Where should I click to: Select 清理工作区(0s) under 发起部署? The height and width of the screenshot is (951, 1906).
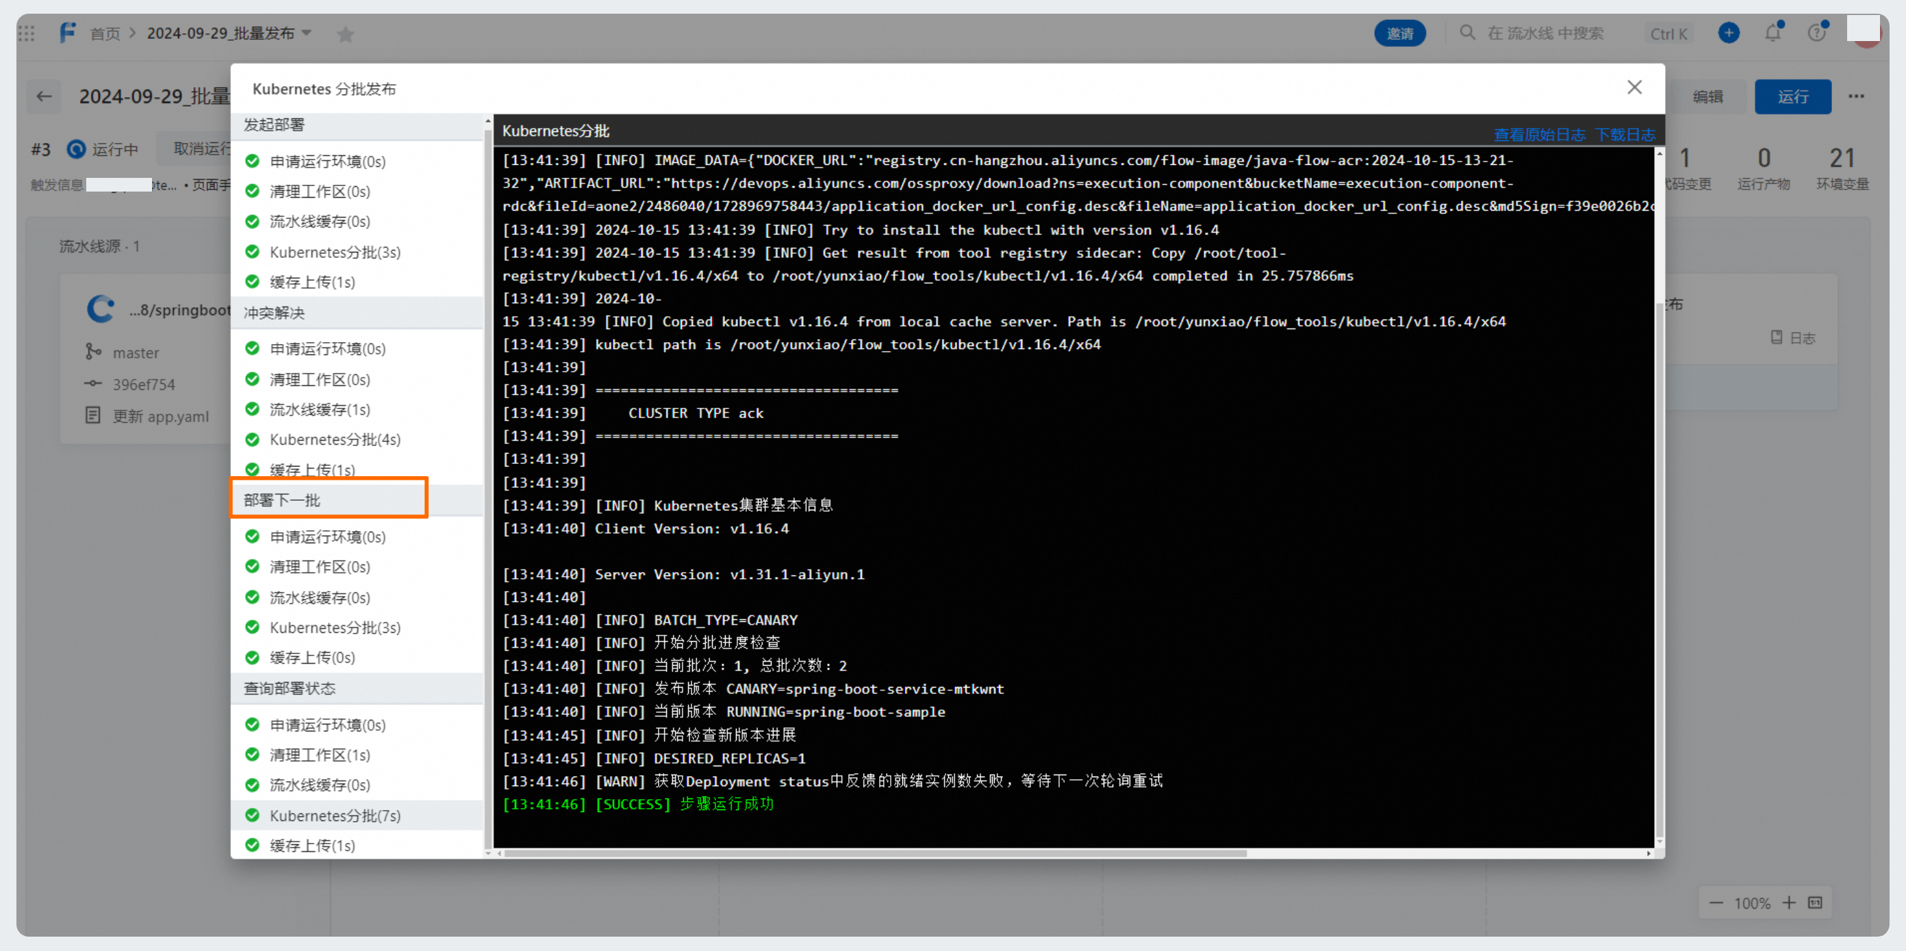coord(357,192)
